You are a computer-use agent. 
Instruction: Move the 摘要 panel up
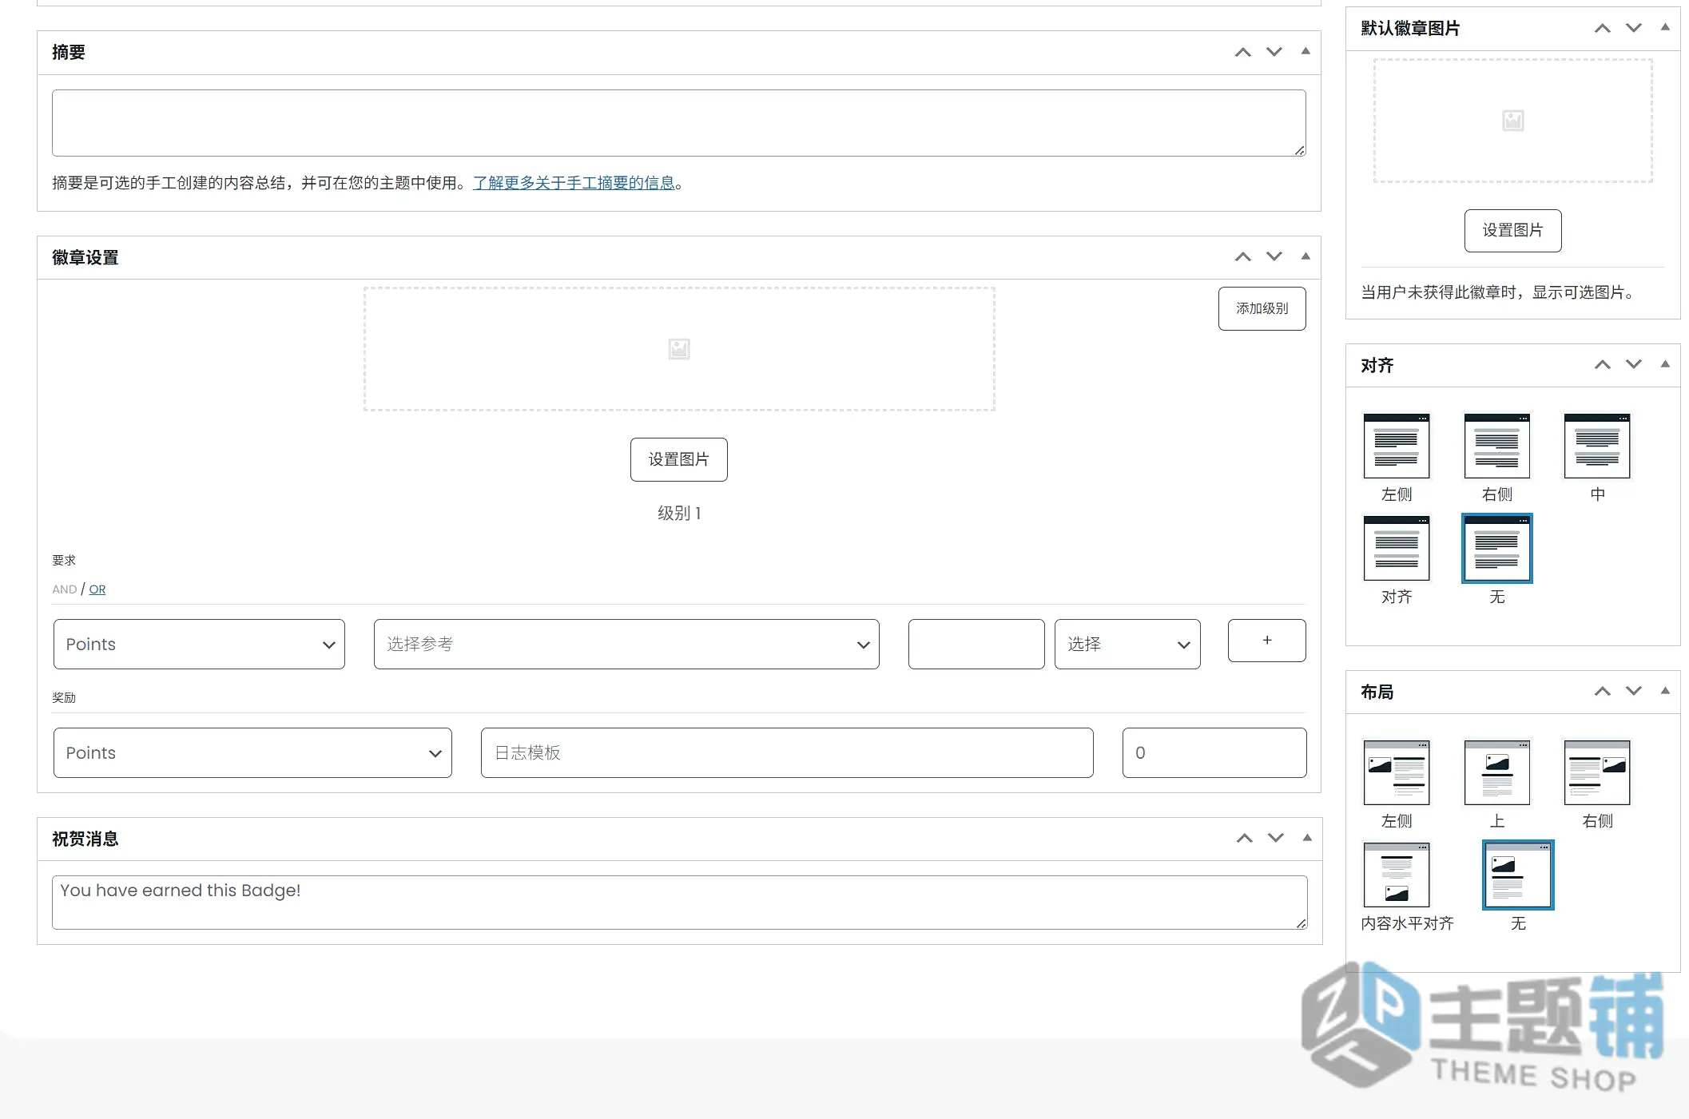click(x=1242, y=53)
